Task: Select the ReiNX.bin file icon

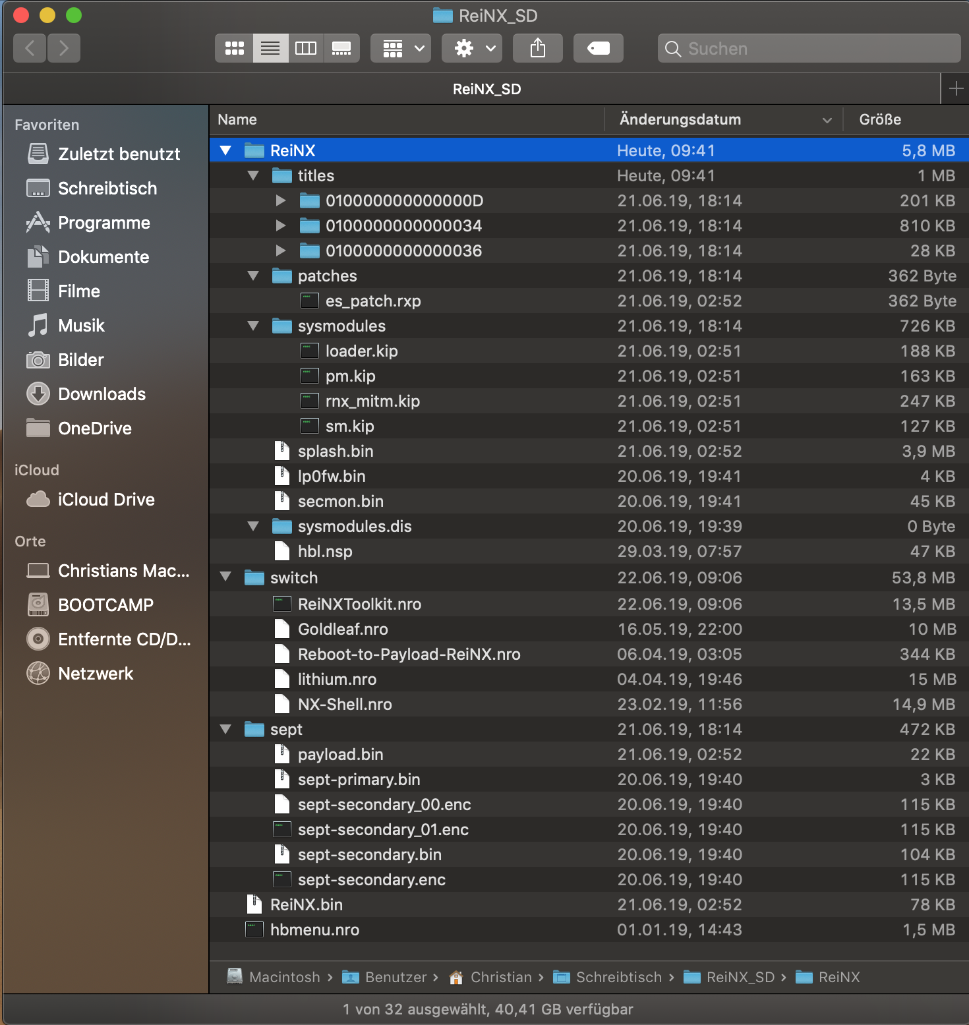Action: tap(254, 904)
